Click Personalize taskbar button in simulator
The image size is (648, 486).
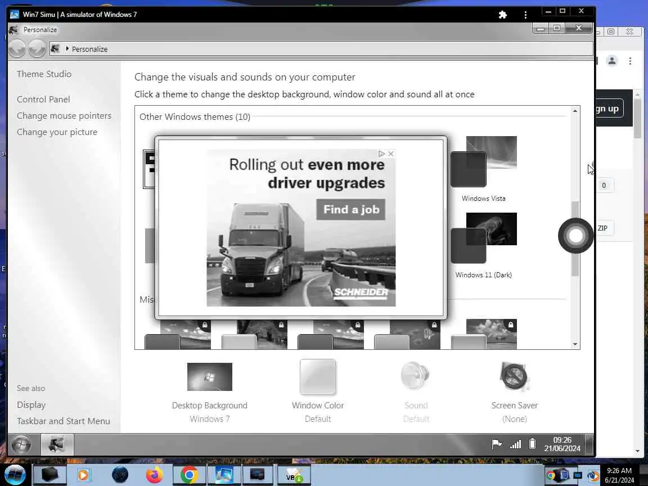(57, 445)
